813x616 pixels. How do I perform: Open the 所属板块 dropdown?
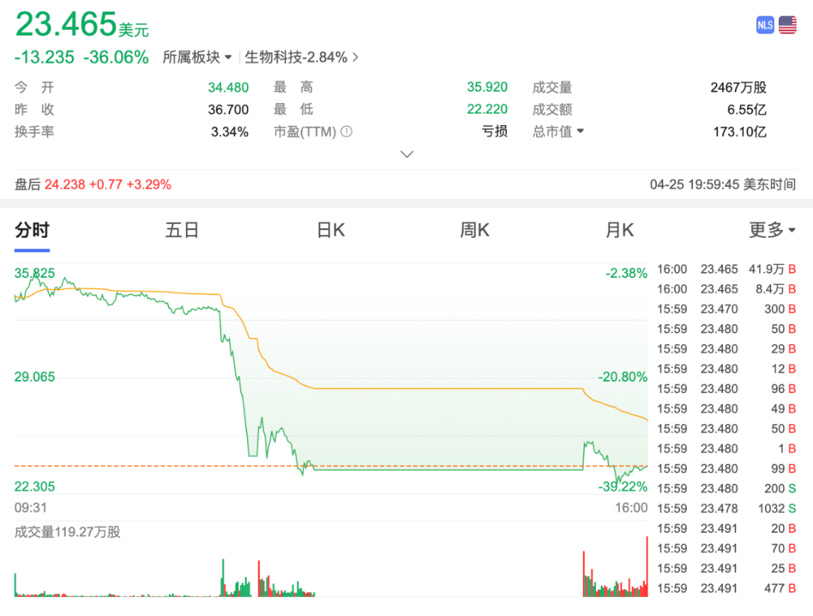click(197, 58)
